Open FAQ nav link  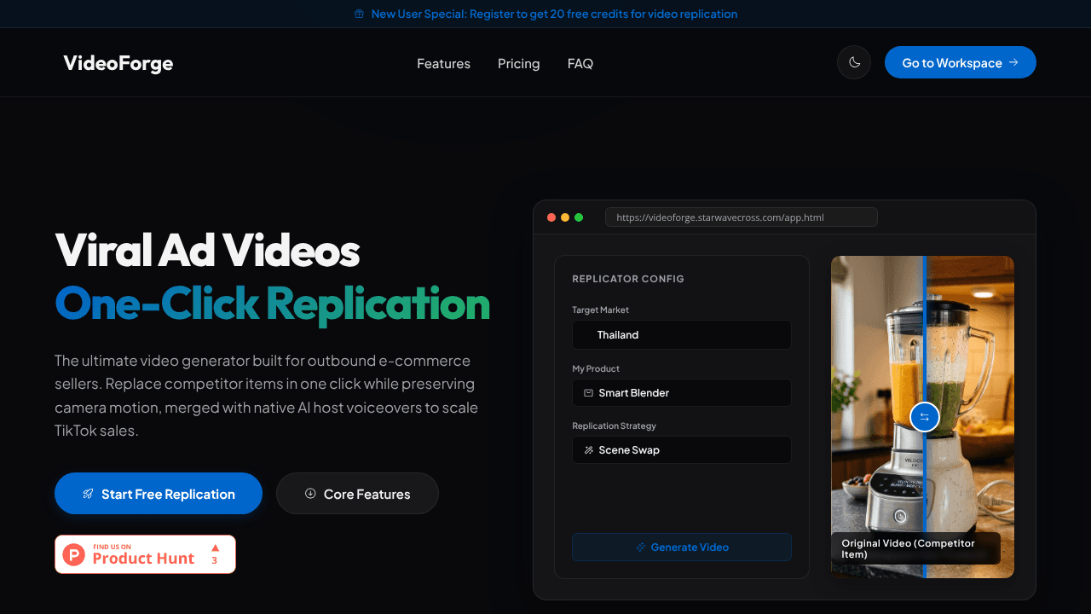pyautogui.click(x=580, y=63)
